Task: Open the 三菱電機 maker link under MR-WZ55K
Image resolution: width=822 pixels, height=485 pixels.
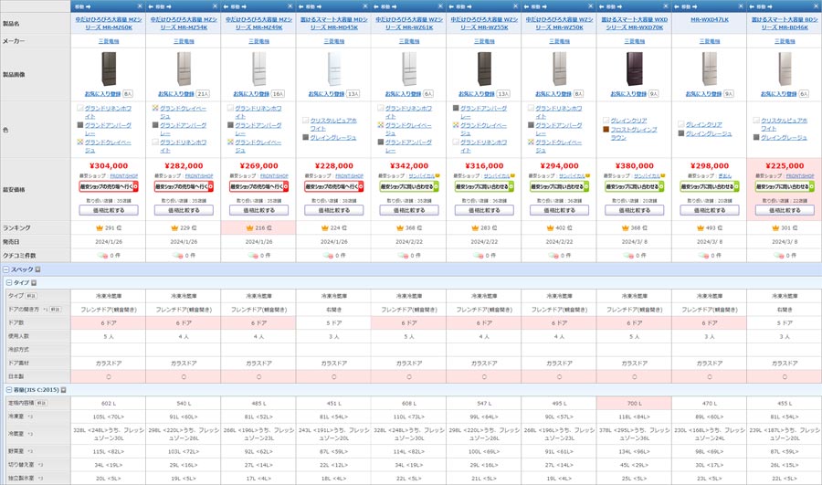Action: 484,41
